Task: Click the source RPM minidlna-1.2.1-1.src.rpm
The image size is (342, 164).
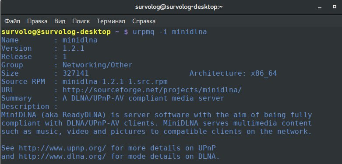Action: (x=115, y=81)
